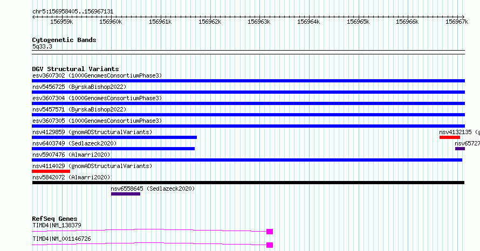This screenshot has width=480, height=251.
Task: Click the red bar under nsv4114029
Action: click(51, 171)
